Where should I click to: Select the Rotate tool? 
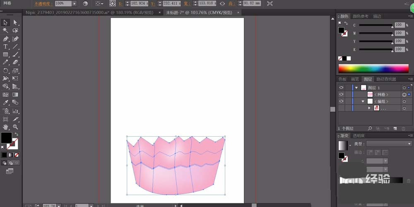pyautogui.click(x=5, y=71)
